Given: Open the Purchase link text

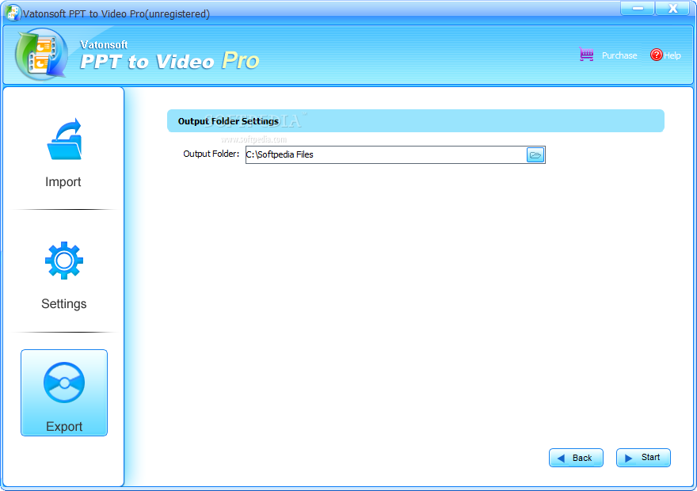Looking at the screenshot, I should point(619,55).
